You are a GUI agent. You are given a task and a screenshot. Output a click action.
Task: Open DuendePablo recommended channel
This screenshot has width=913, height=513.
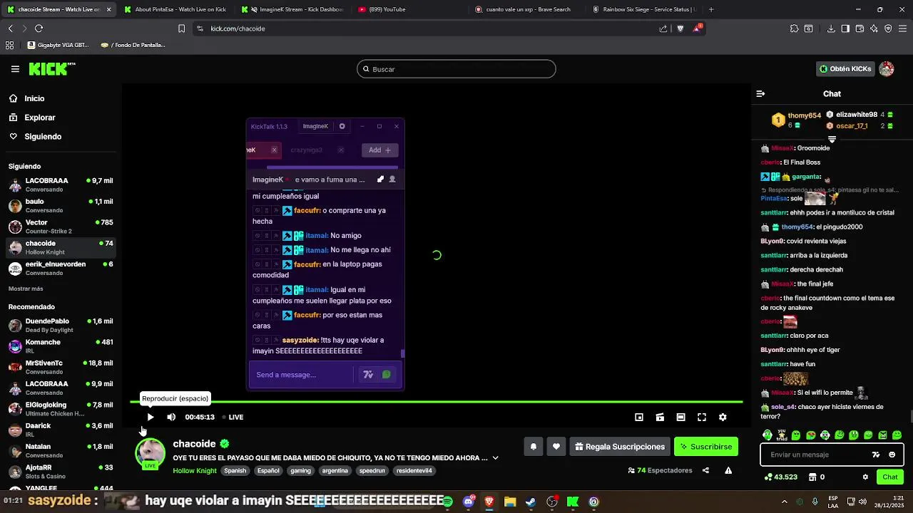61,326
